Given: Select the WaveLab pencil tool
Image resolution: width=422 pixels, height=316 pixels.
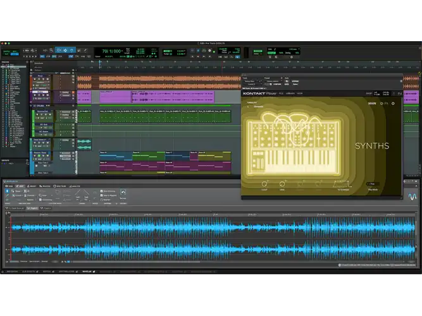Looking at the screenshot, I should click(7, 195).
